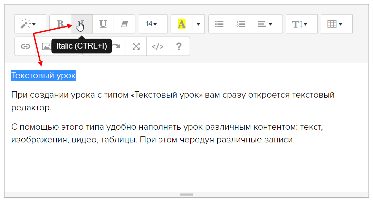Open the magic wand style dropdown
Viewport: 373px width, 200px height.
point(30,24)
